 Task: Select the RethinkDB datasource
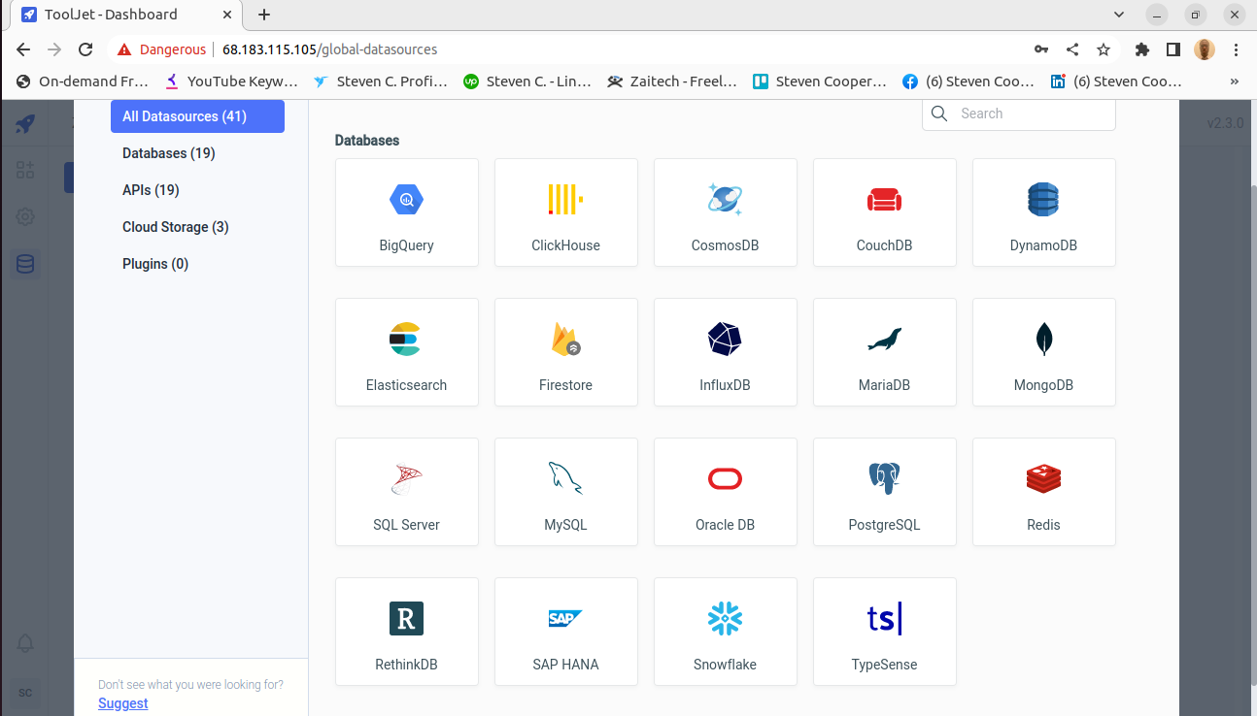coord(407,632)
